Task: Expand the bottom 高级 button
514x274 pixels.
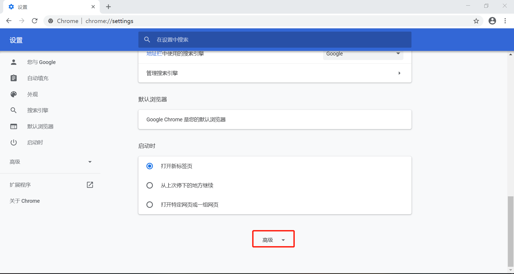Action: click(273, 240)
